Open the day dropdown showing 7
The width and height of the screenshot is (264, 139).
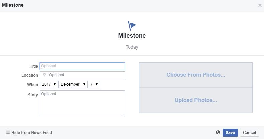(94, 84)
